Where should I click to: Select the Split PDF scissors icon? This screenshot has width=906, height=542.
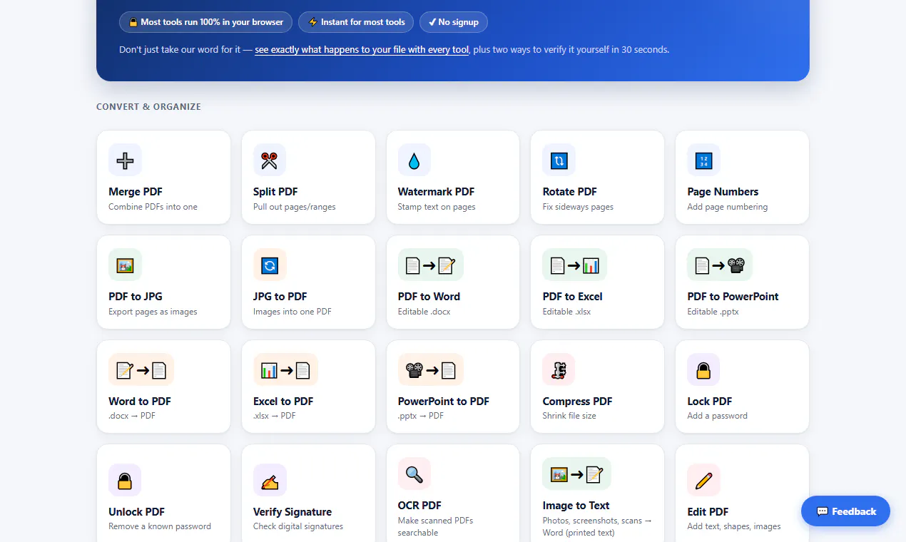click(x=270, y=160)
